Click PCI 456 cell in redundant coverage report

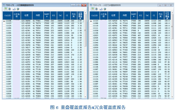[139, 43]
